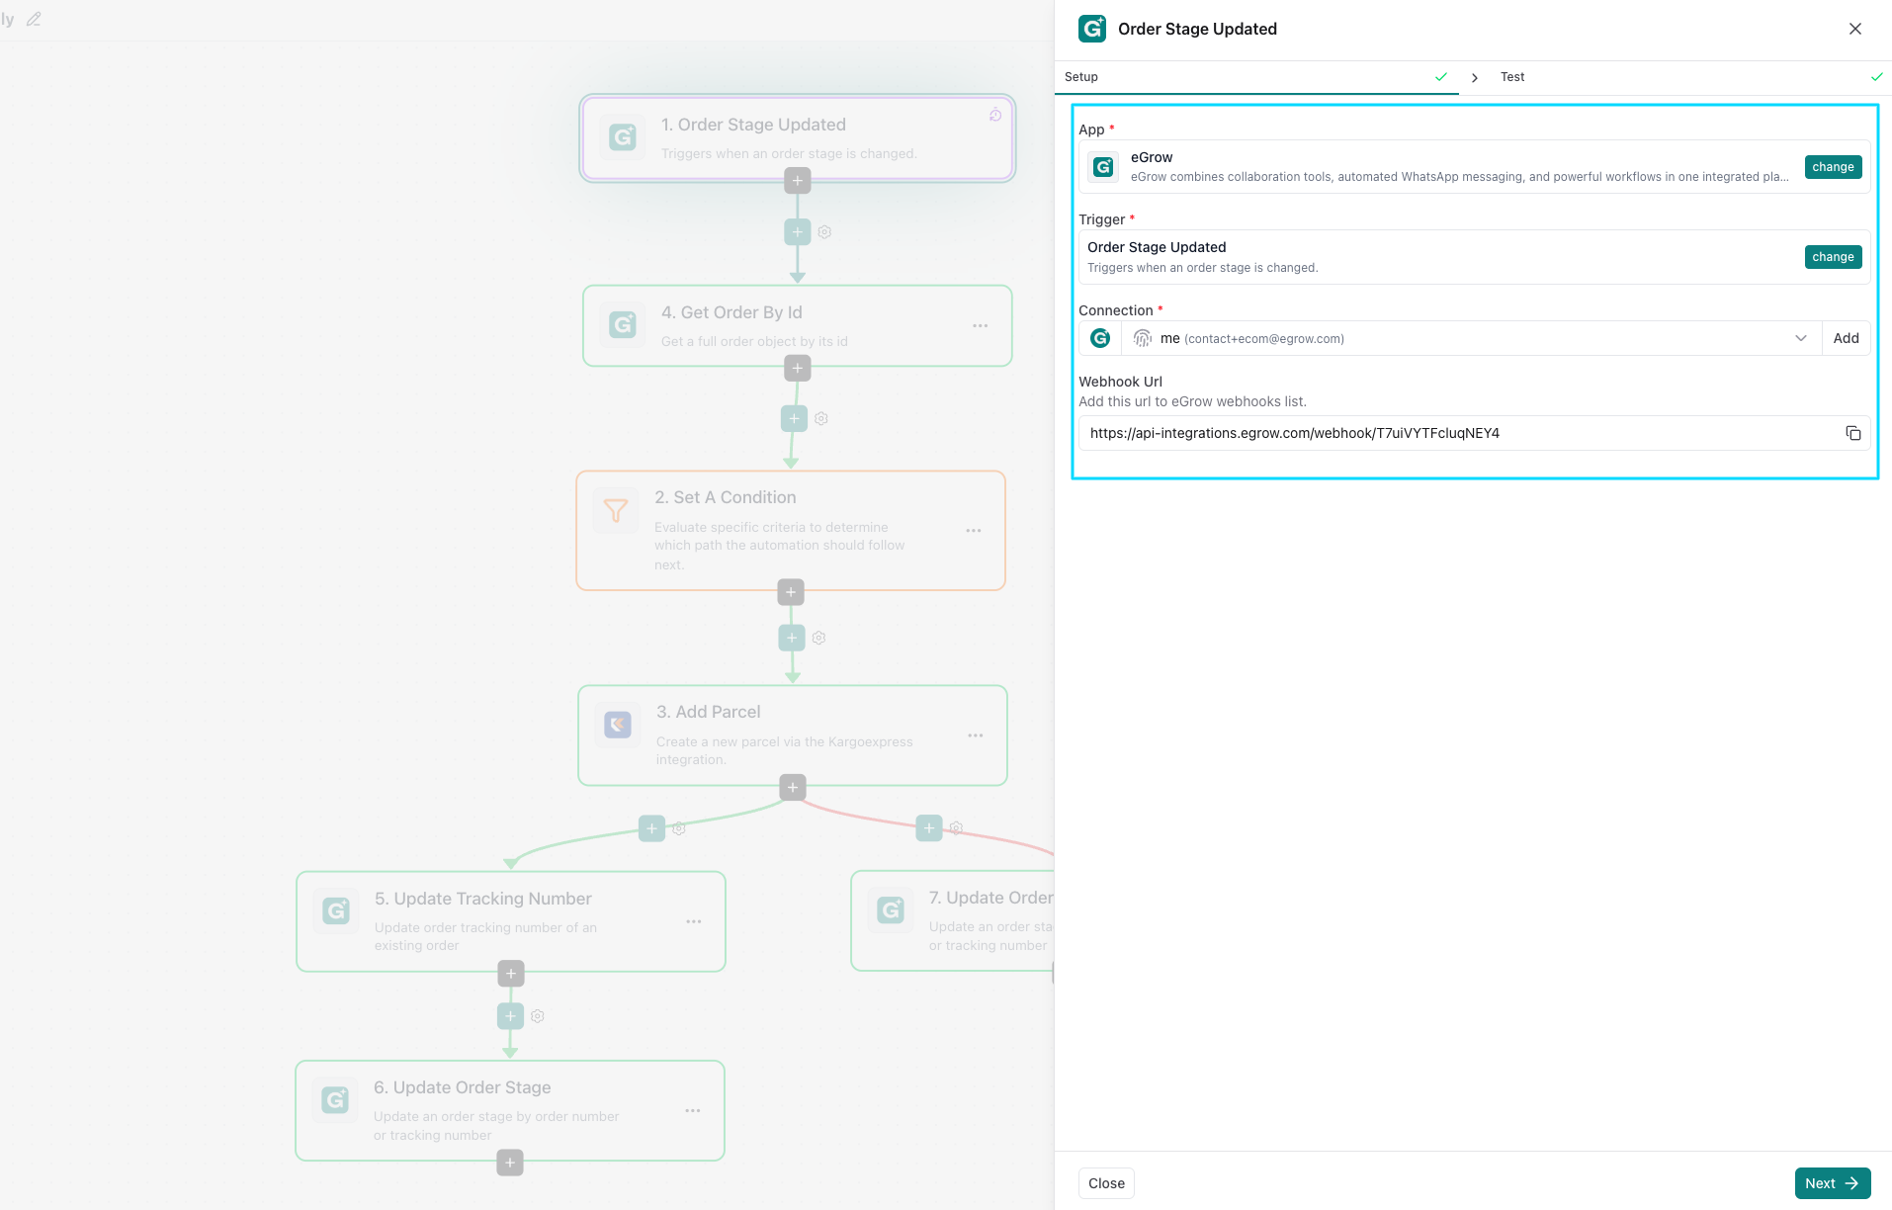Click the eGrow icon in Connection field
This screenshot has width=1892, height=1210.
coord(1100,338)
